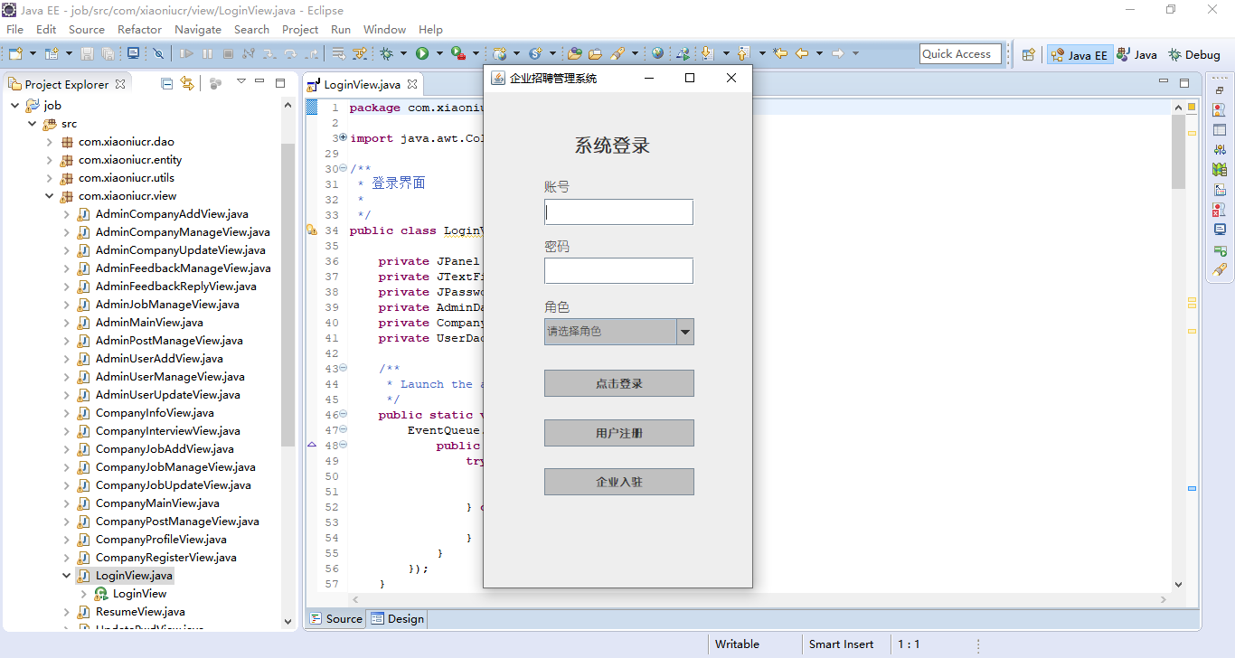Click the 点击登录 login button
Screen dimensions: 1235x658
618,383
